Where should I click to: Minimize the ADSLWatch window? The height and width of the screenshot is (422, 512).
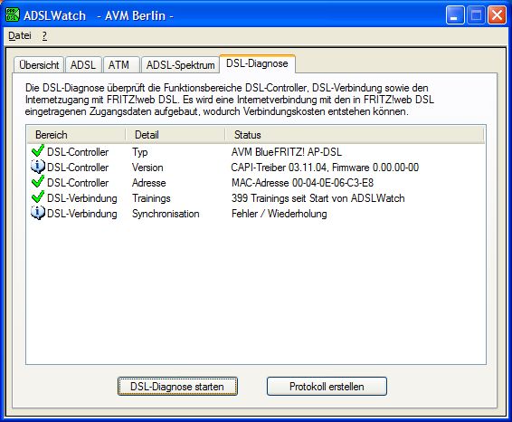(455, 15)
